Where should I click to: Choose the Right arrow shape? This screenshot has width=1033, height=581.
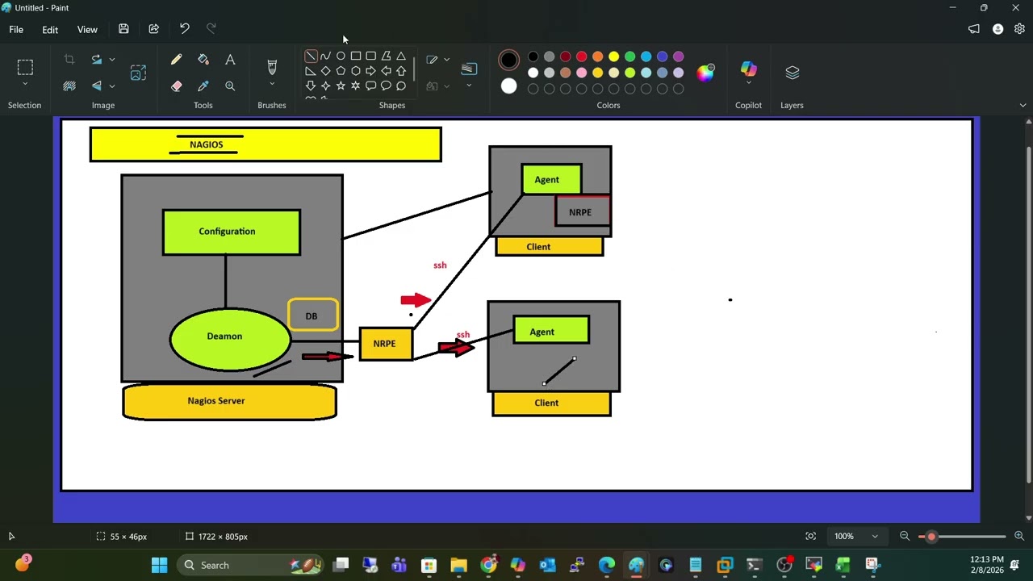[370, 71]
